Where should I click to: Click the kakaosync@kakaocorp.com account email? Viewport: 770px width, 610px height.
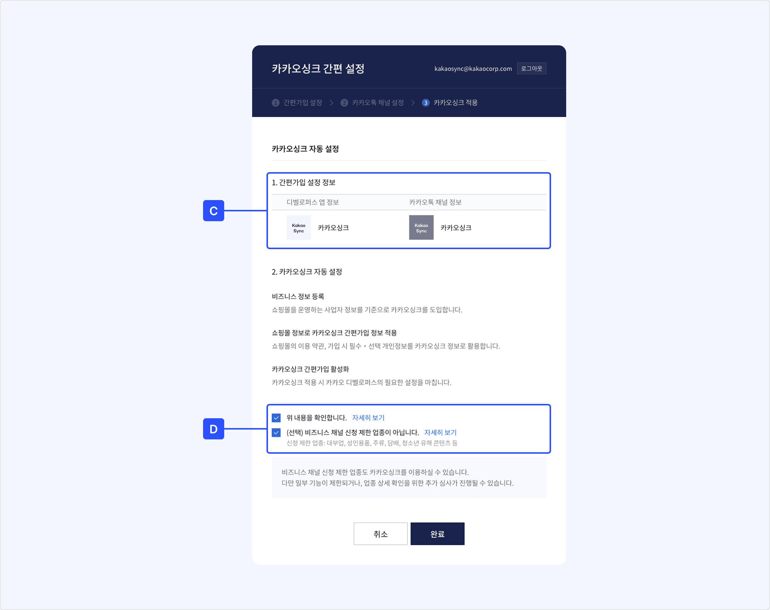pos(473,69)
